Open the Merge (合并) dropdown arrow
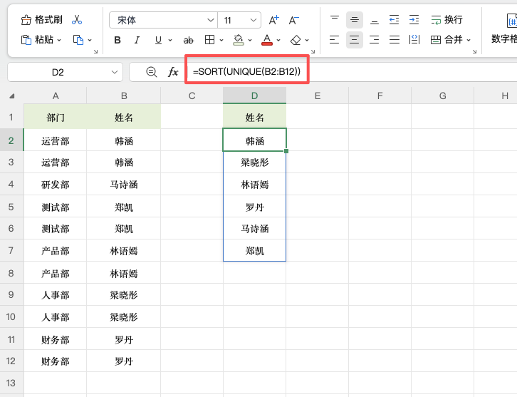The height and width of the screenshot is (397, 517). (x=469, y=40)
